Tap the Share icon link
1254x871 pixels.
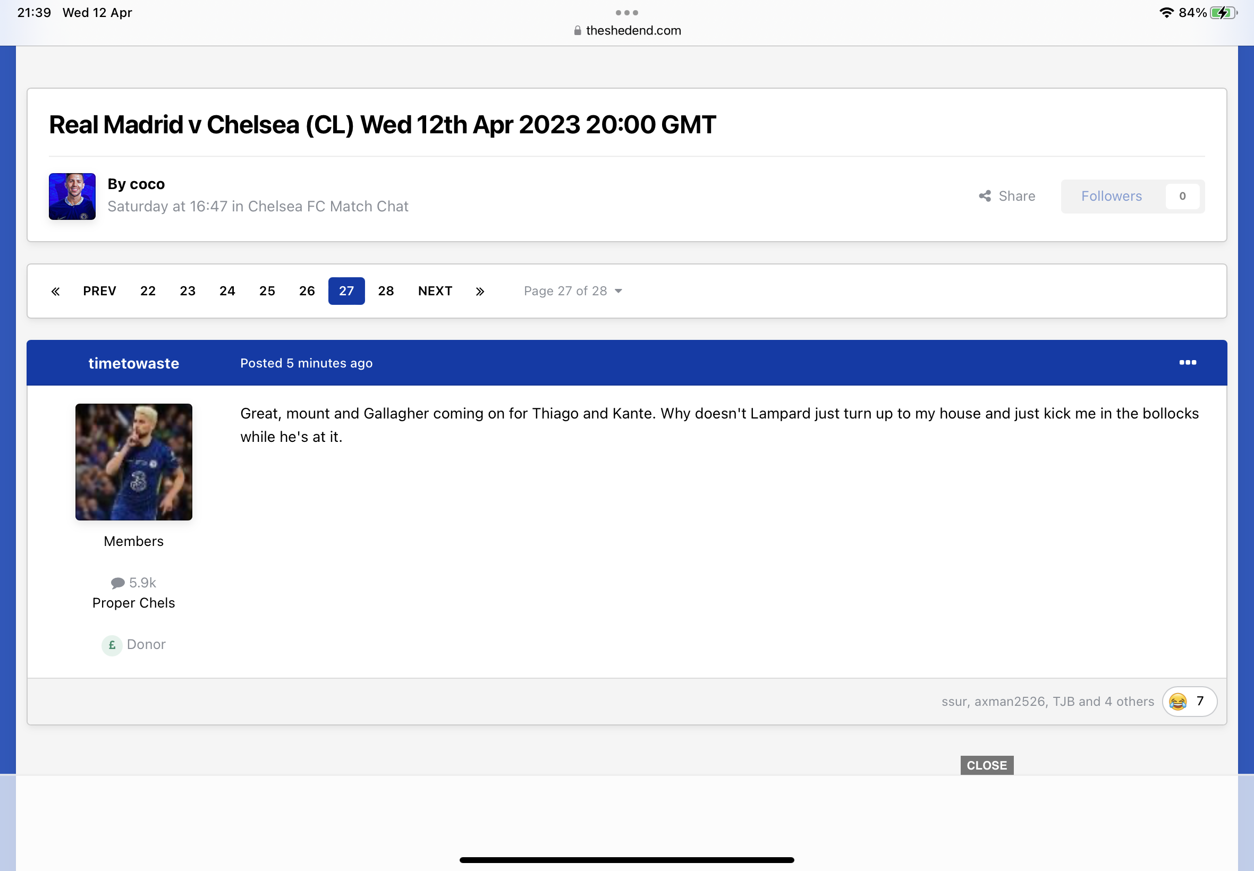1007,196
